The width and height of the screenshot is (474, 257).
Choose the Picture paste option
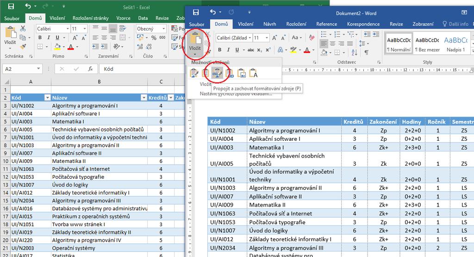tap(242, 73)
